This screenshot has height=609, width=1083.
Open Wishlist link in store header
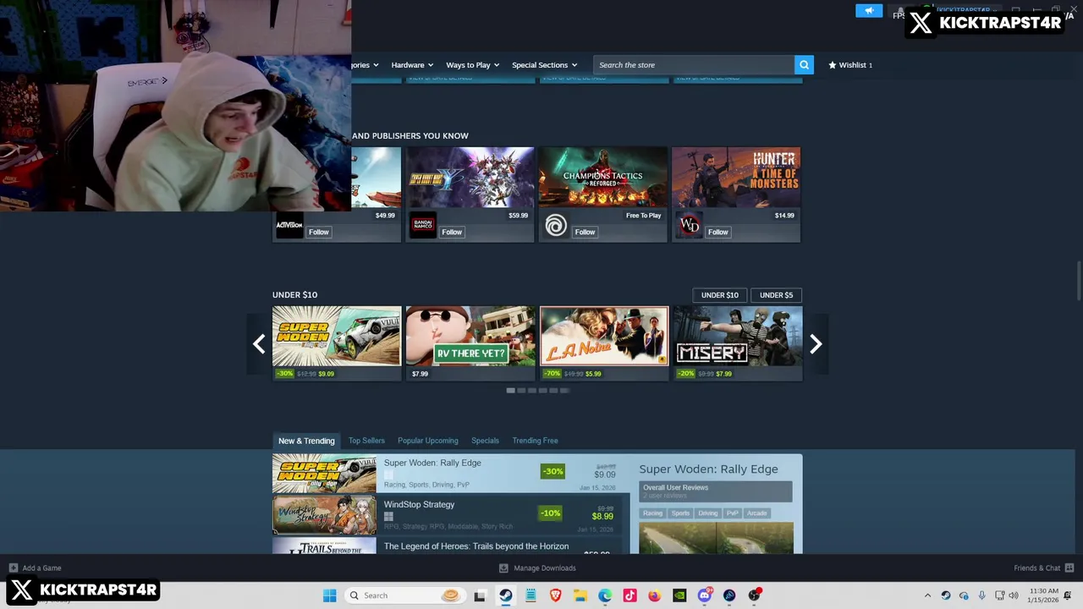pyautogui.click(x=852, y=65)
